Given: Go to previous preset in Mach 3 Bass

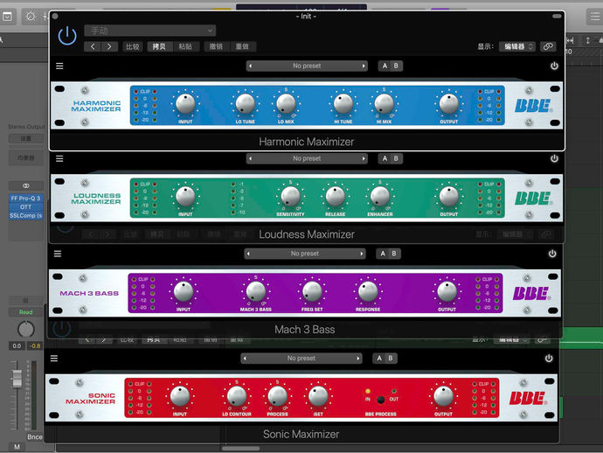Looking at the screenshot, I should [248, 254].
